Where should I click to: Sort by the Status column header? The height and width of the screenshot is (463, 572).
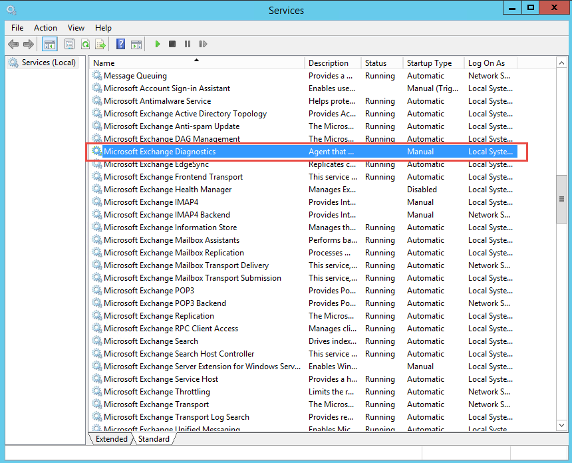pos(382,63)
